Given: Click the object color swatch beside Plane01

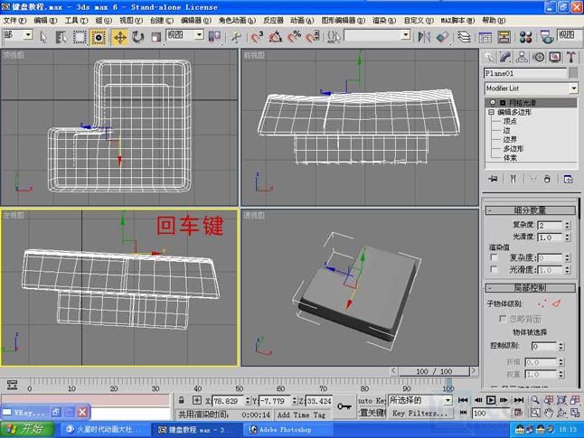Looking at the screenshot, I should (573, 73).
